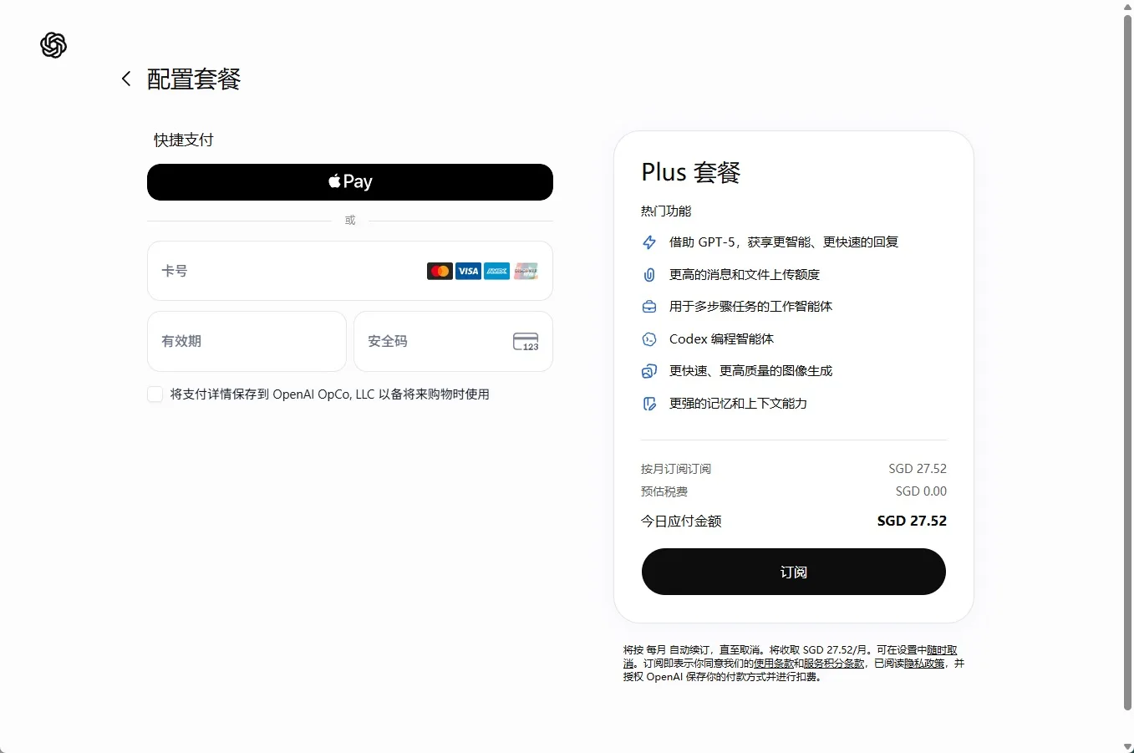
Task: Click the 按月订阅订阅 price SGD 27.52
Action: point(918,469)
